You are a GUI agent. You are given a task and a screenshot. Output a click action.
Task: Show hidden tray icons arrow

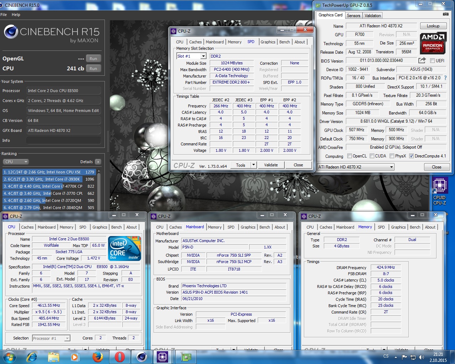396,357
